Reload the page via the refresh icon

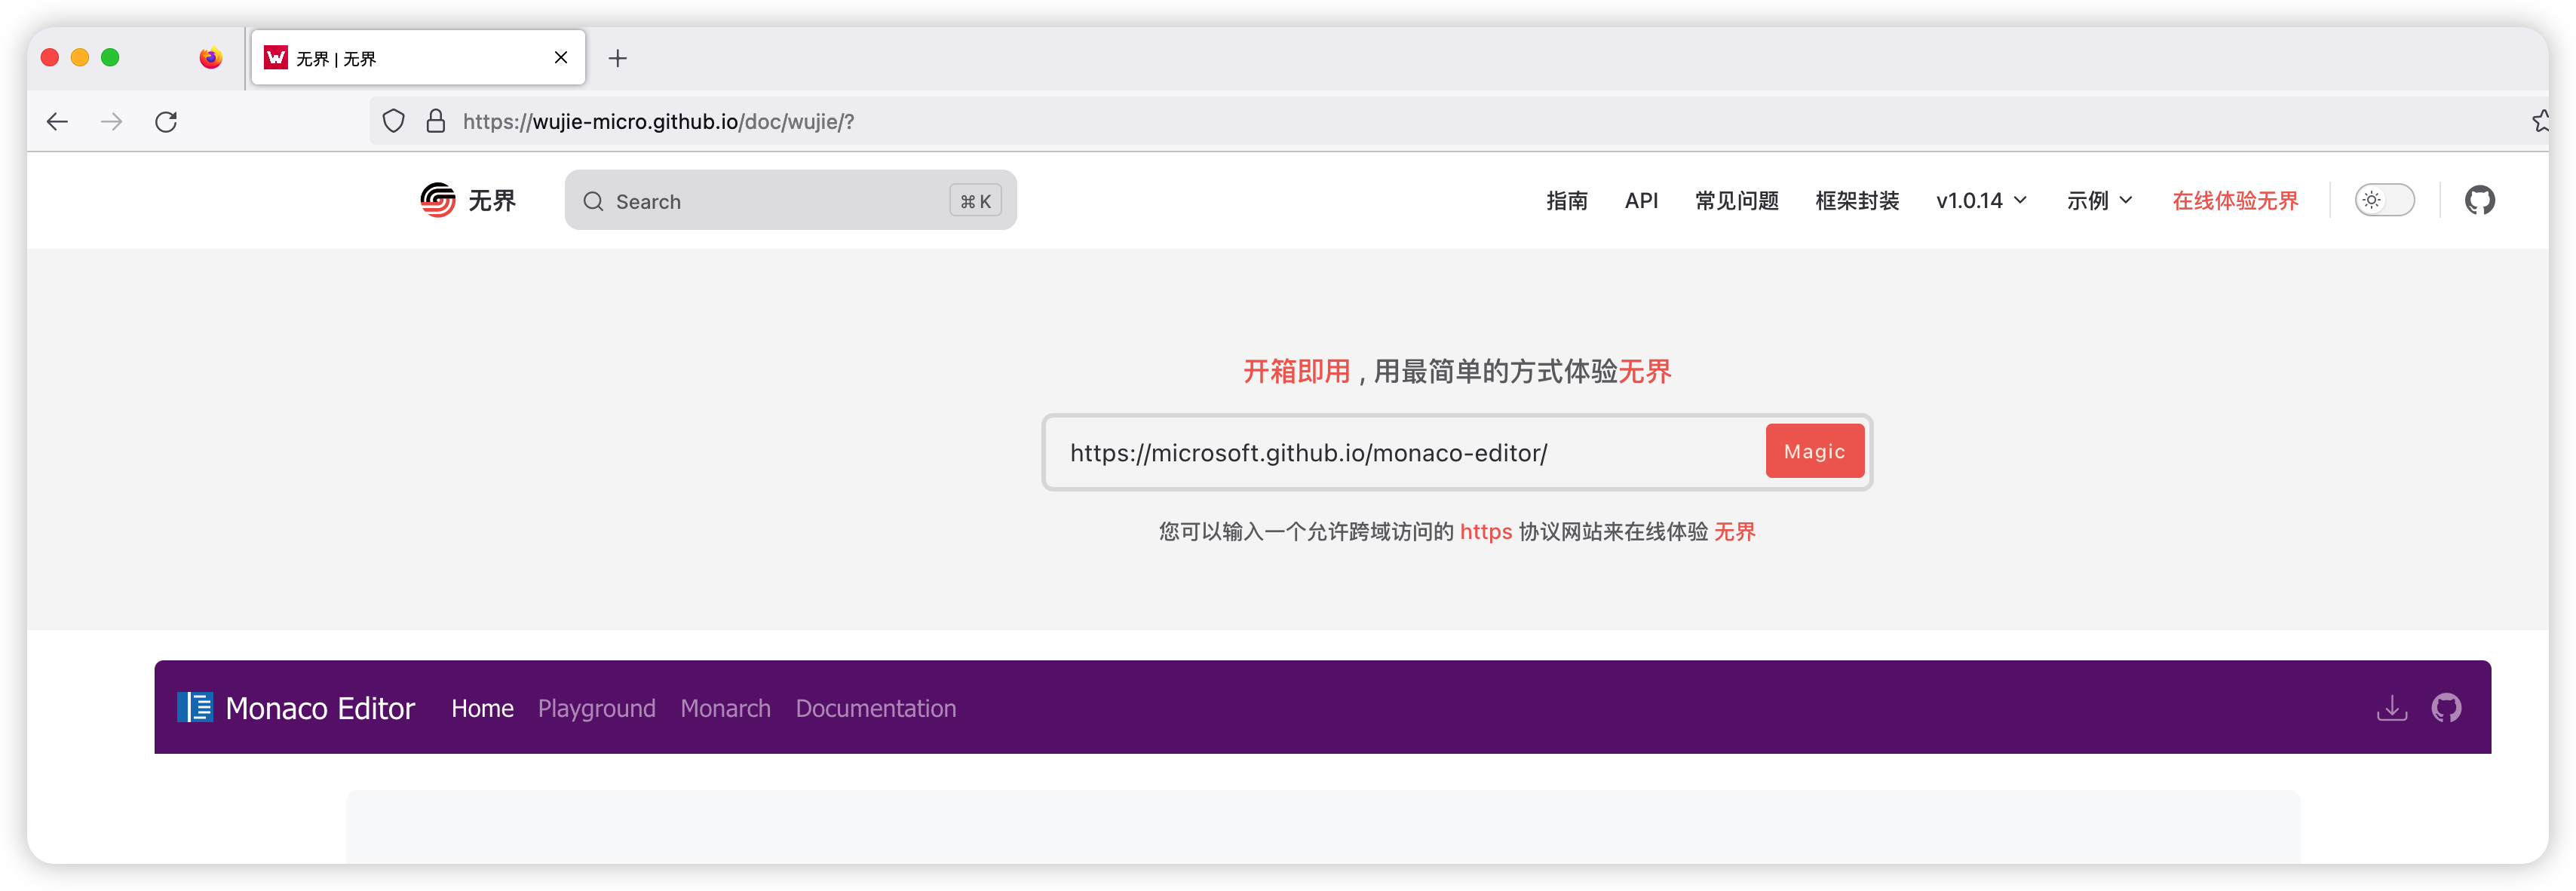(166, 121)
